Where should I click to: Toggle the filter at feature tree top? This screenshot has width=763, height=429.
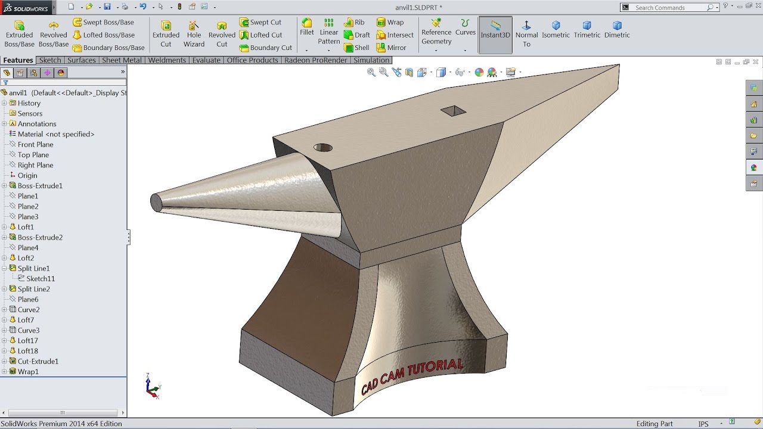[x=5, y=83]
